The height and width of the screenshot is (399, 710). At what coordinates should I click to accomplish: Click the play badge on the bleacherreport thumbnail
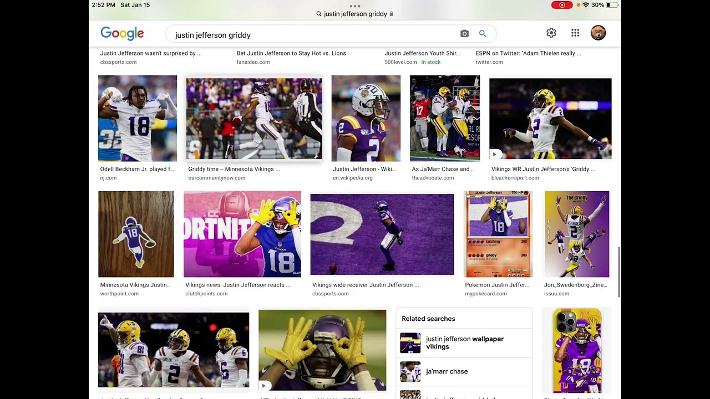[495, 154]
